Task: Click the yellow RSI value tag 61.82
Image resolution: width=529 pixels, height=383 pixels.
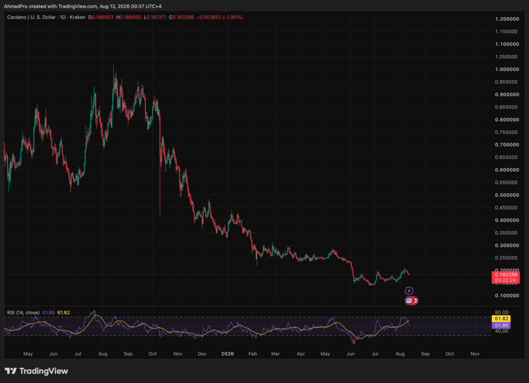Action: [501, 319]
